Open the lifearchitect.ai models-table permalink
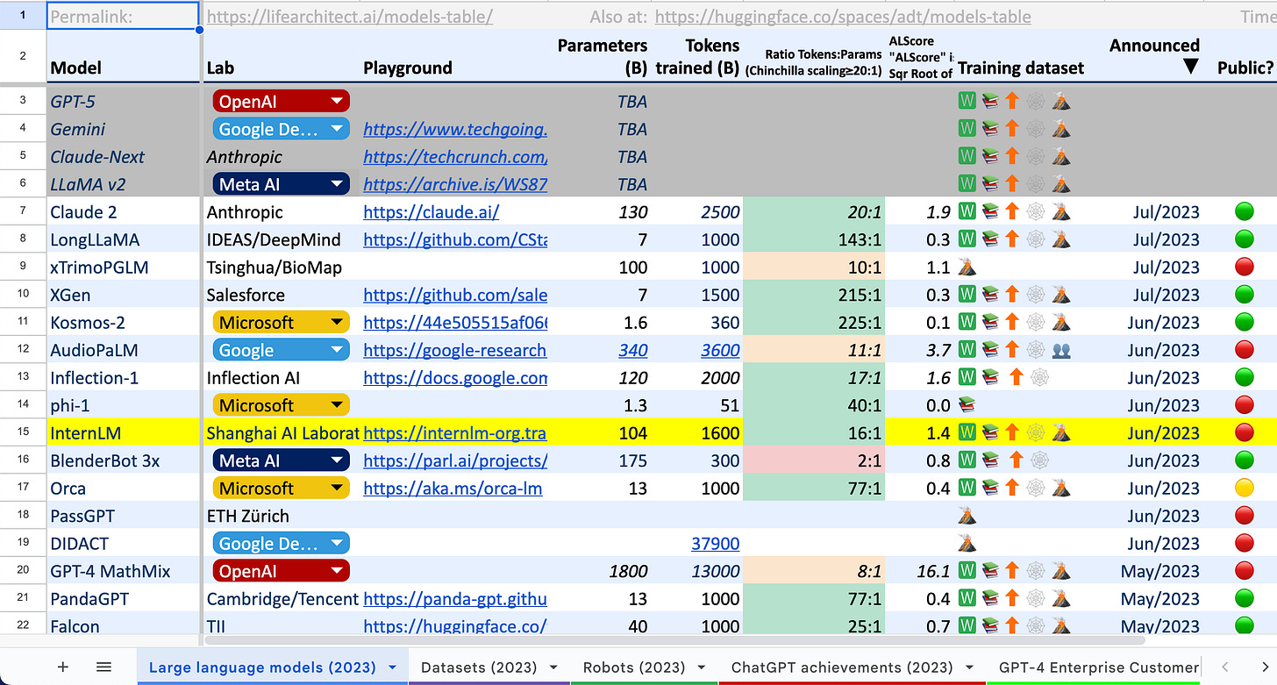 349,16
